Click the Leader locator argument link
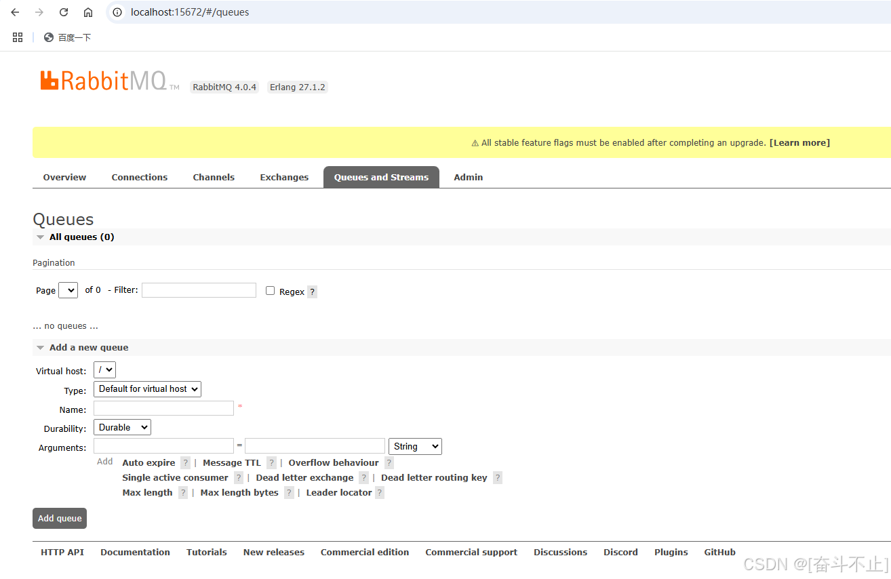Screen dimensions: 891x579 [339, 493]
